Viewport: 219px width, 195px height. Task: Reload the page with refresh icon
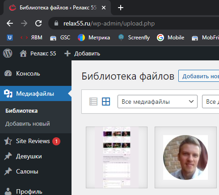(38, 23)
